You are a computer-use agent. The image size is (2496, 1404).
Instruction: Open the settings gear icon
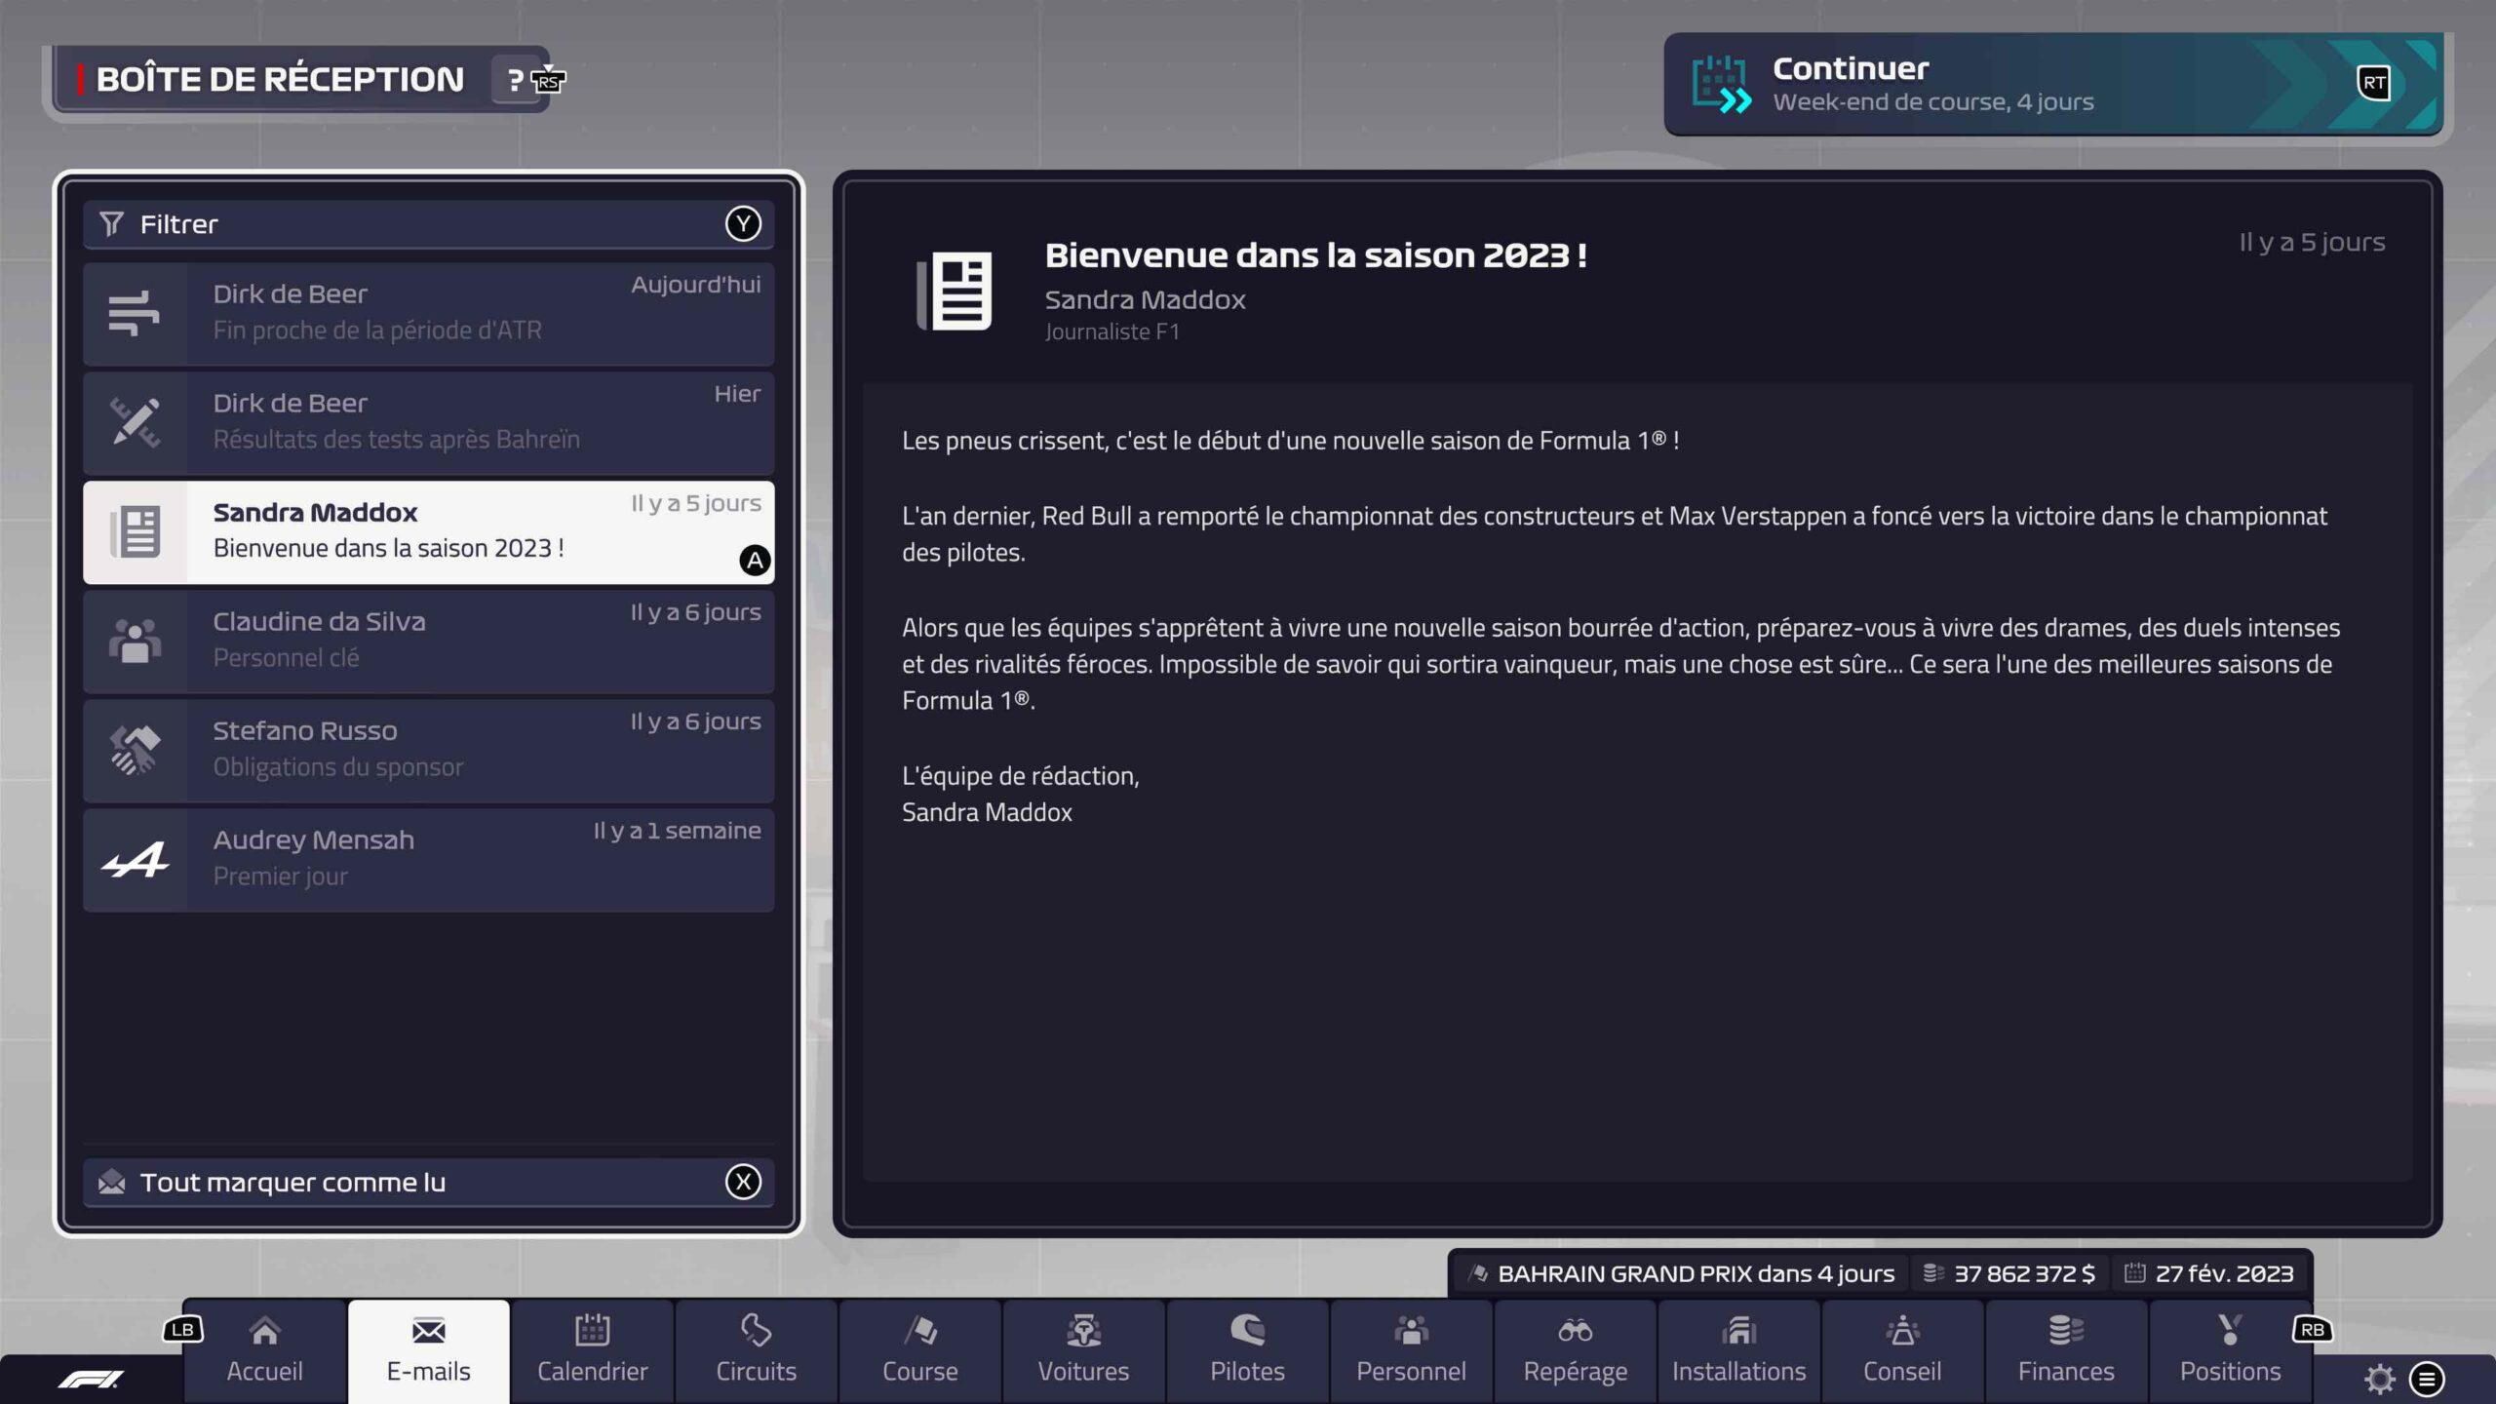(2379, 1379)
